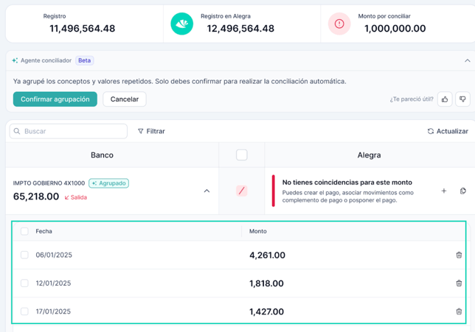Check the 06/01/2025 row checkbox
Image resolution: width=475 pixels, height=332 pixels.
[x=24, y=255]
